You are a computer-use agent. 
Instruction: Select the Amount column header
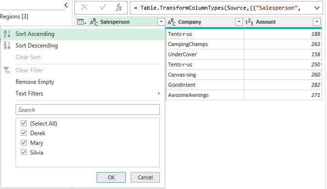[x=283, y=22]
